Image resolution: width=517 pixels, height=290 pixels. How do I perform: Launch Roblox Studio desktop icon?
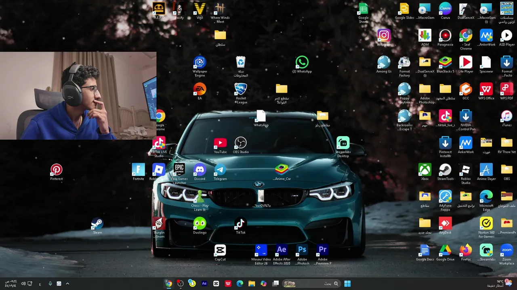tap(466, 174)
